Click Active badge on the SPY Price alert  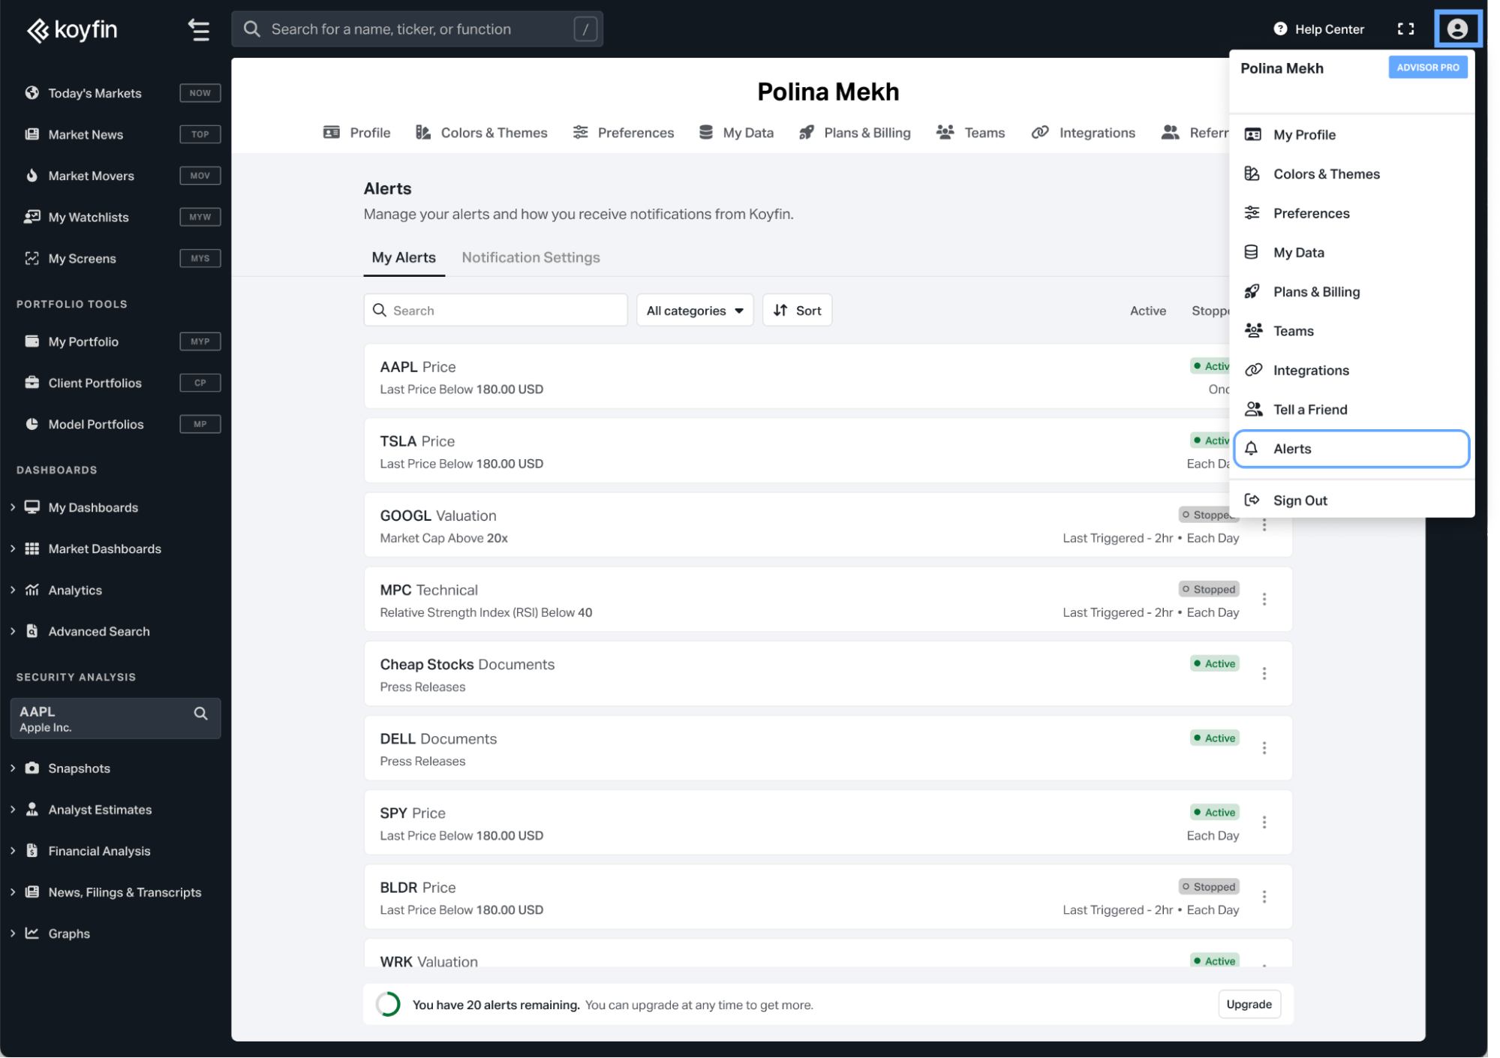pos(1214,813)
